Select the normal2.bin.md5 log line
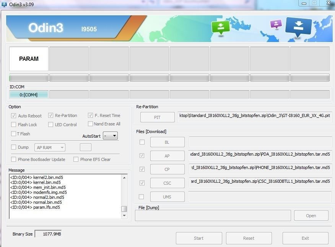Viewport: 335px width, 247px height. click(x=37, y=197)
